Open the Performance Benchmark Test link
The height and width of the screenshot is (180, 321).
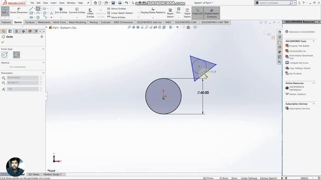click(301, 56)
